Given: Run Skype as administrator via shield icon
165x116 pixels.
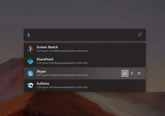Looking at the screenshot, I should [125, 73].
